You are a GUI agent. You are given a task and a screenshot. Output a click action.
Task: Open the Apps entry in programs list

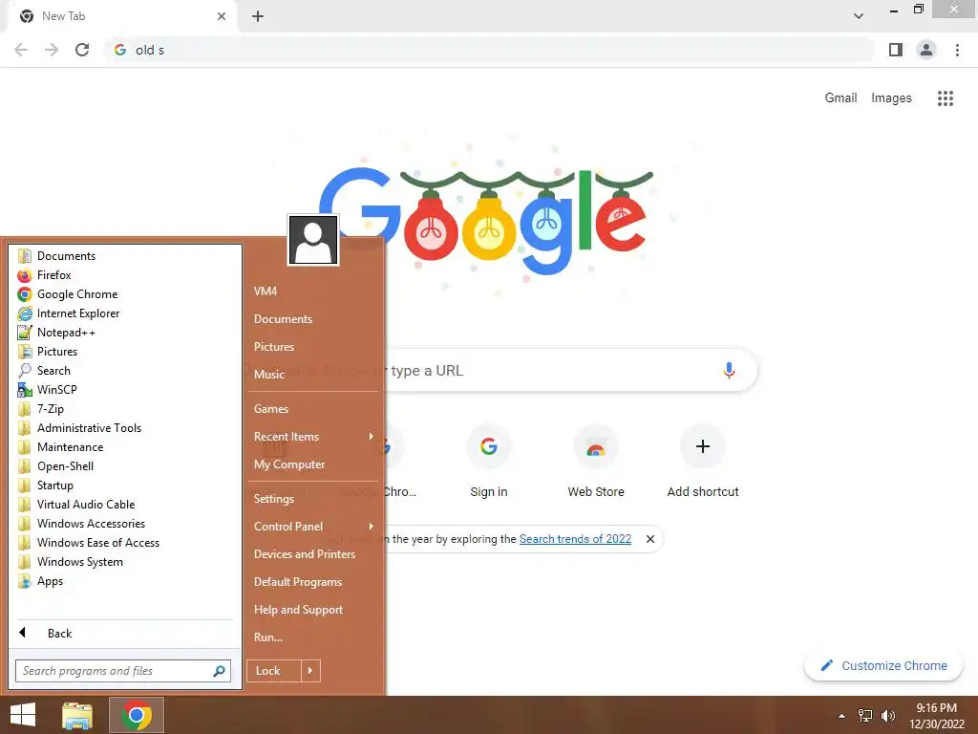50,581
